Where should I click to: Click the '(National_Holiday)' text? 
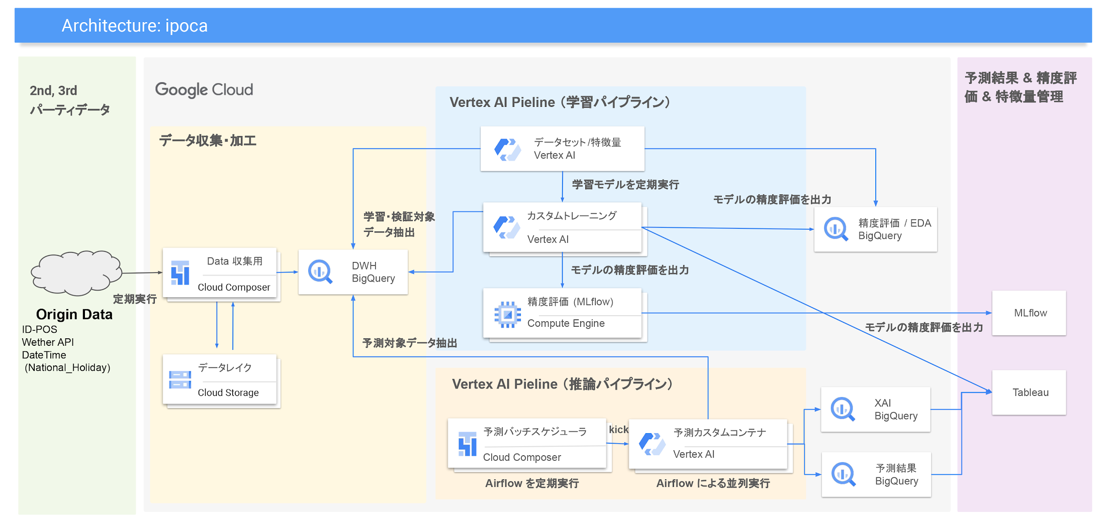point(67,367)
